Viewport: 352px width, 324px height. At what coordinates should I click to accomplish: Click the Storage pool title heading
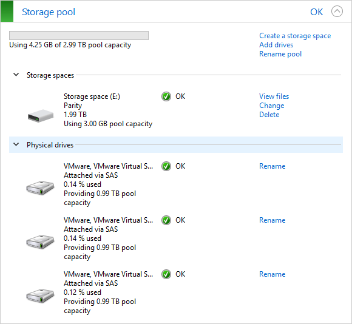coord(49,12)
